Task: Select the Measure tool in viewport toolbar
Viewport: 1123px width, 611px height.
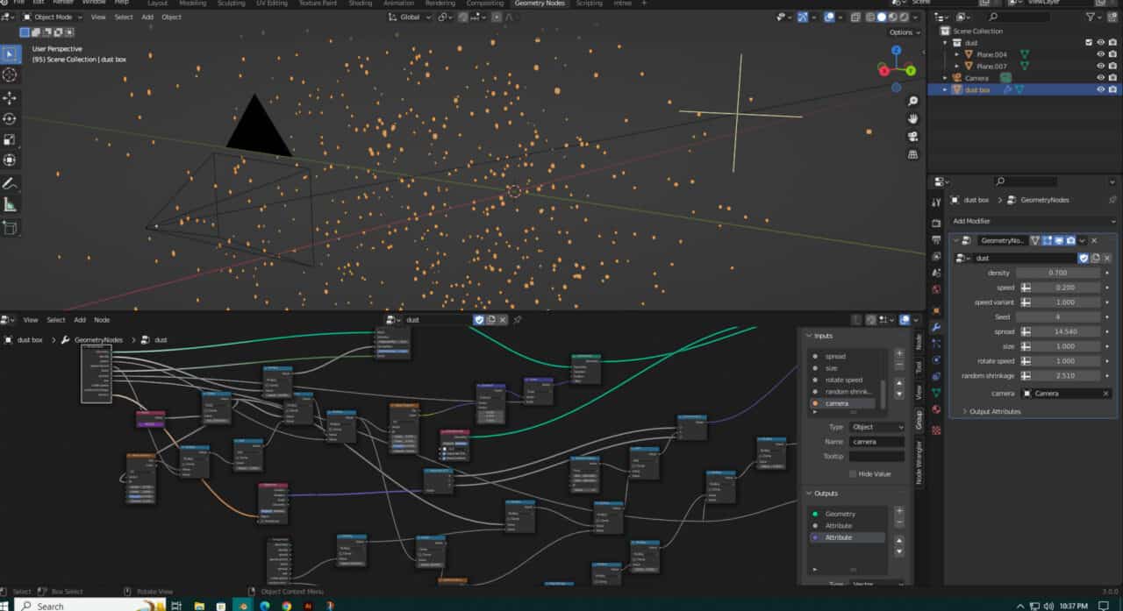Action: pyautogui.click(x=11, y=205)
